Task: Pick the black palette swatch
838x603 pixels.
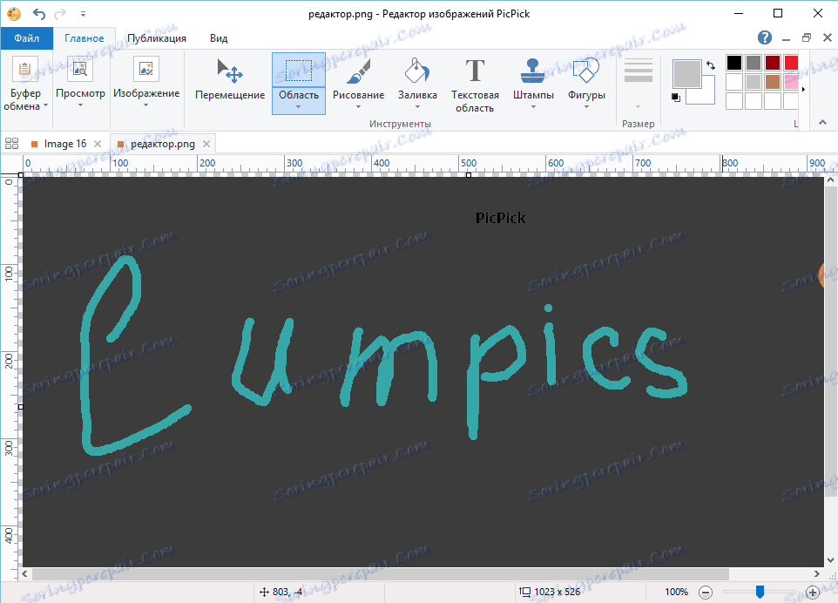Action: point(734,63)
